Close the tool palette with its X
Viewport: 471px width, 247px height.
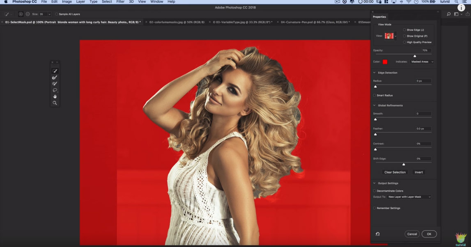(x=52, y=62)
